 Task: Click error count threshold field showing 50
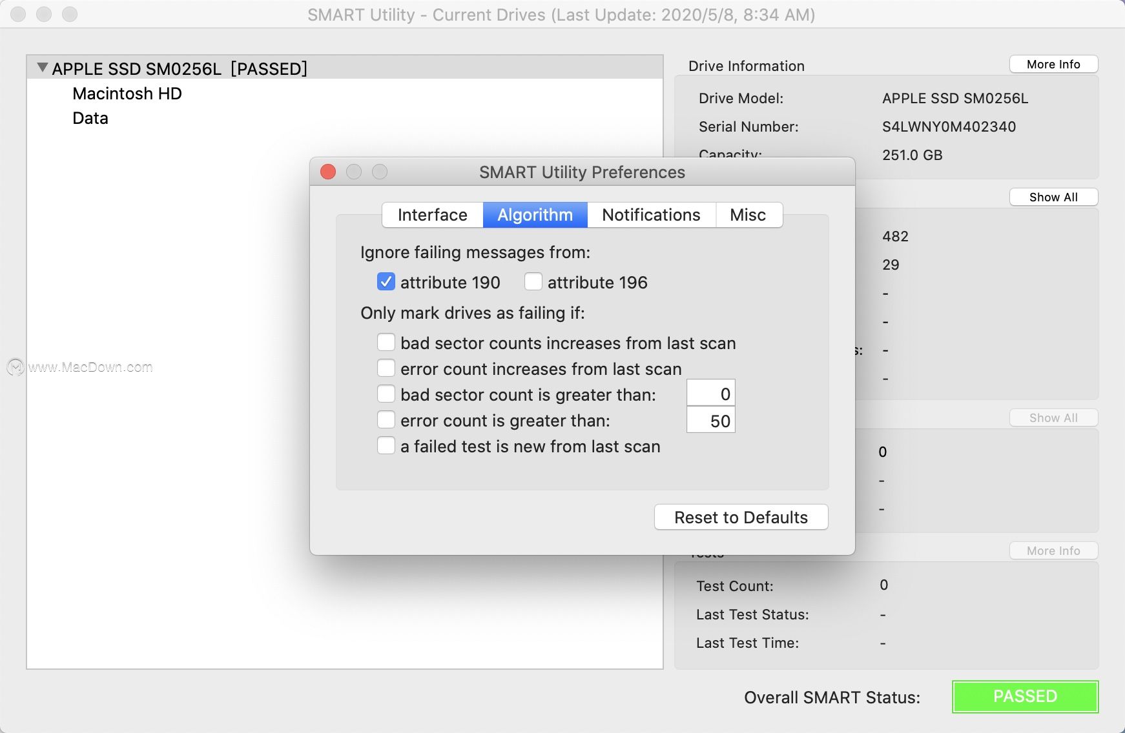(x=711, y=420)
